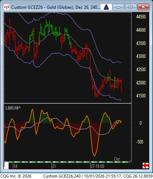Click the CQG Inc. © 2026 copyright text

coord(16,176)
